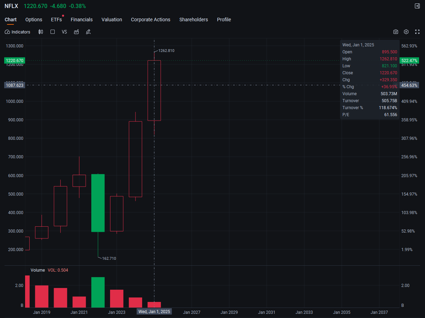This screenshot has height=318, width=425.
Task: Select the 2024 candlestick body
Action: pyautogui.click(x=136, y=159)
